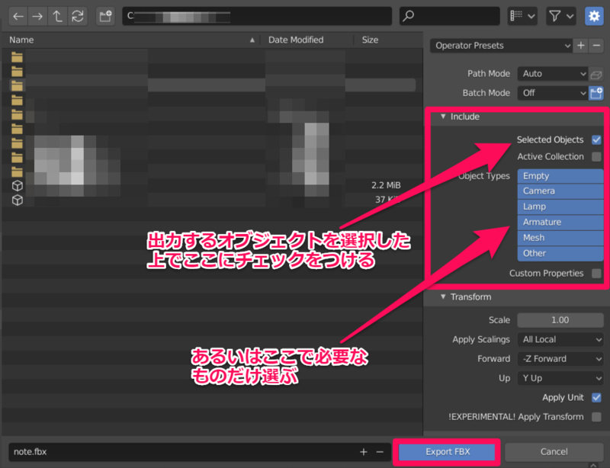Viewport: 610px width, 468px height.
Task: Click the Export FBX button
Action: [447, 452]
